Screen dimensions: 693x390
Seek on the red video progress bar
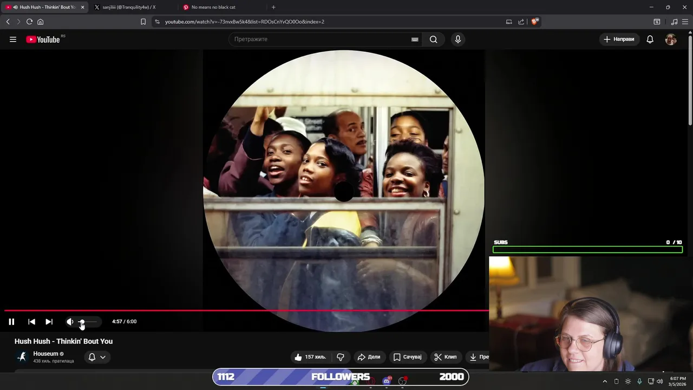coord(246,310)
